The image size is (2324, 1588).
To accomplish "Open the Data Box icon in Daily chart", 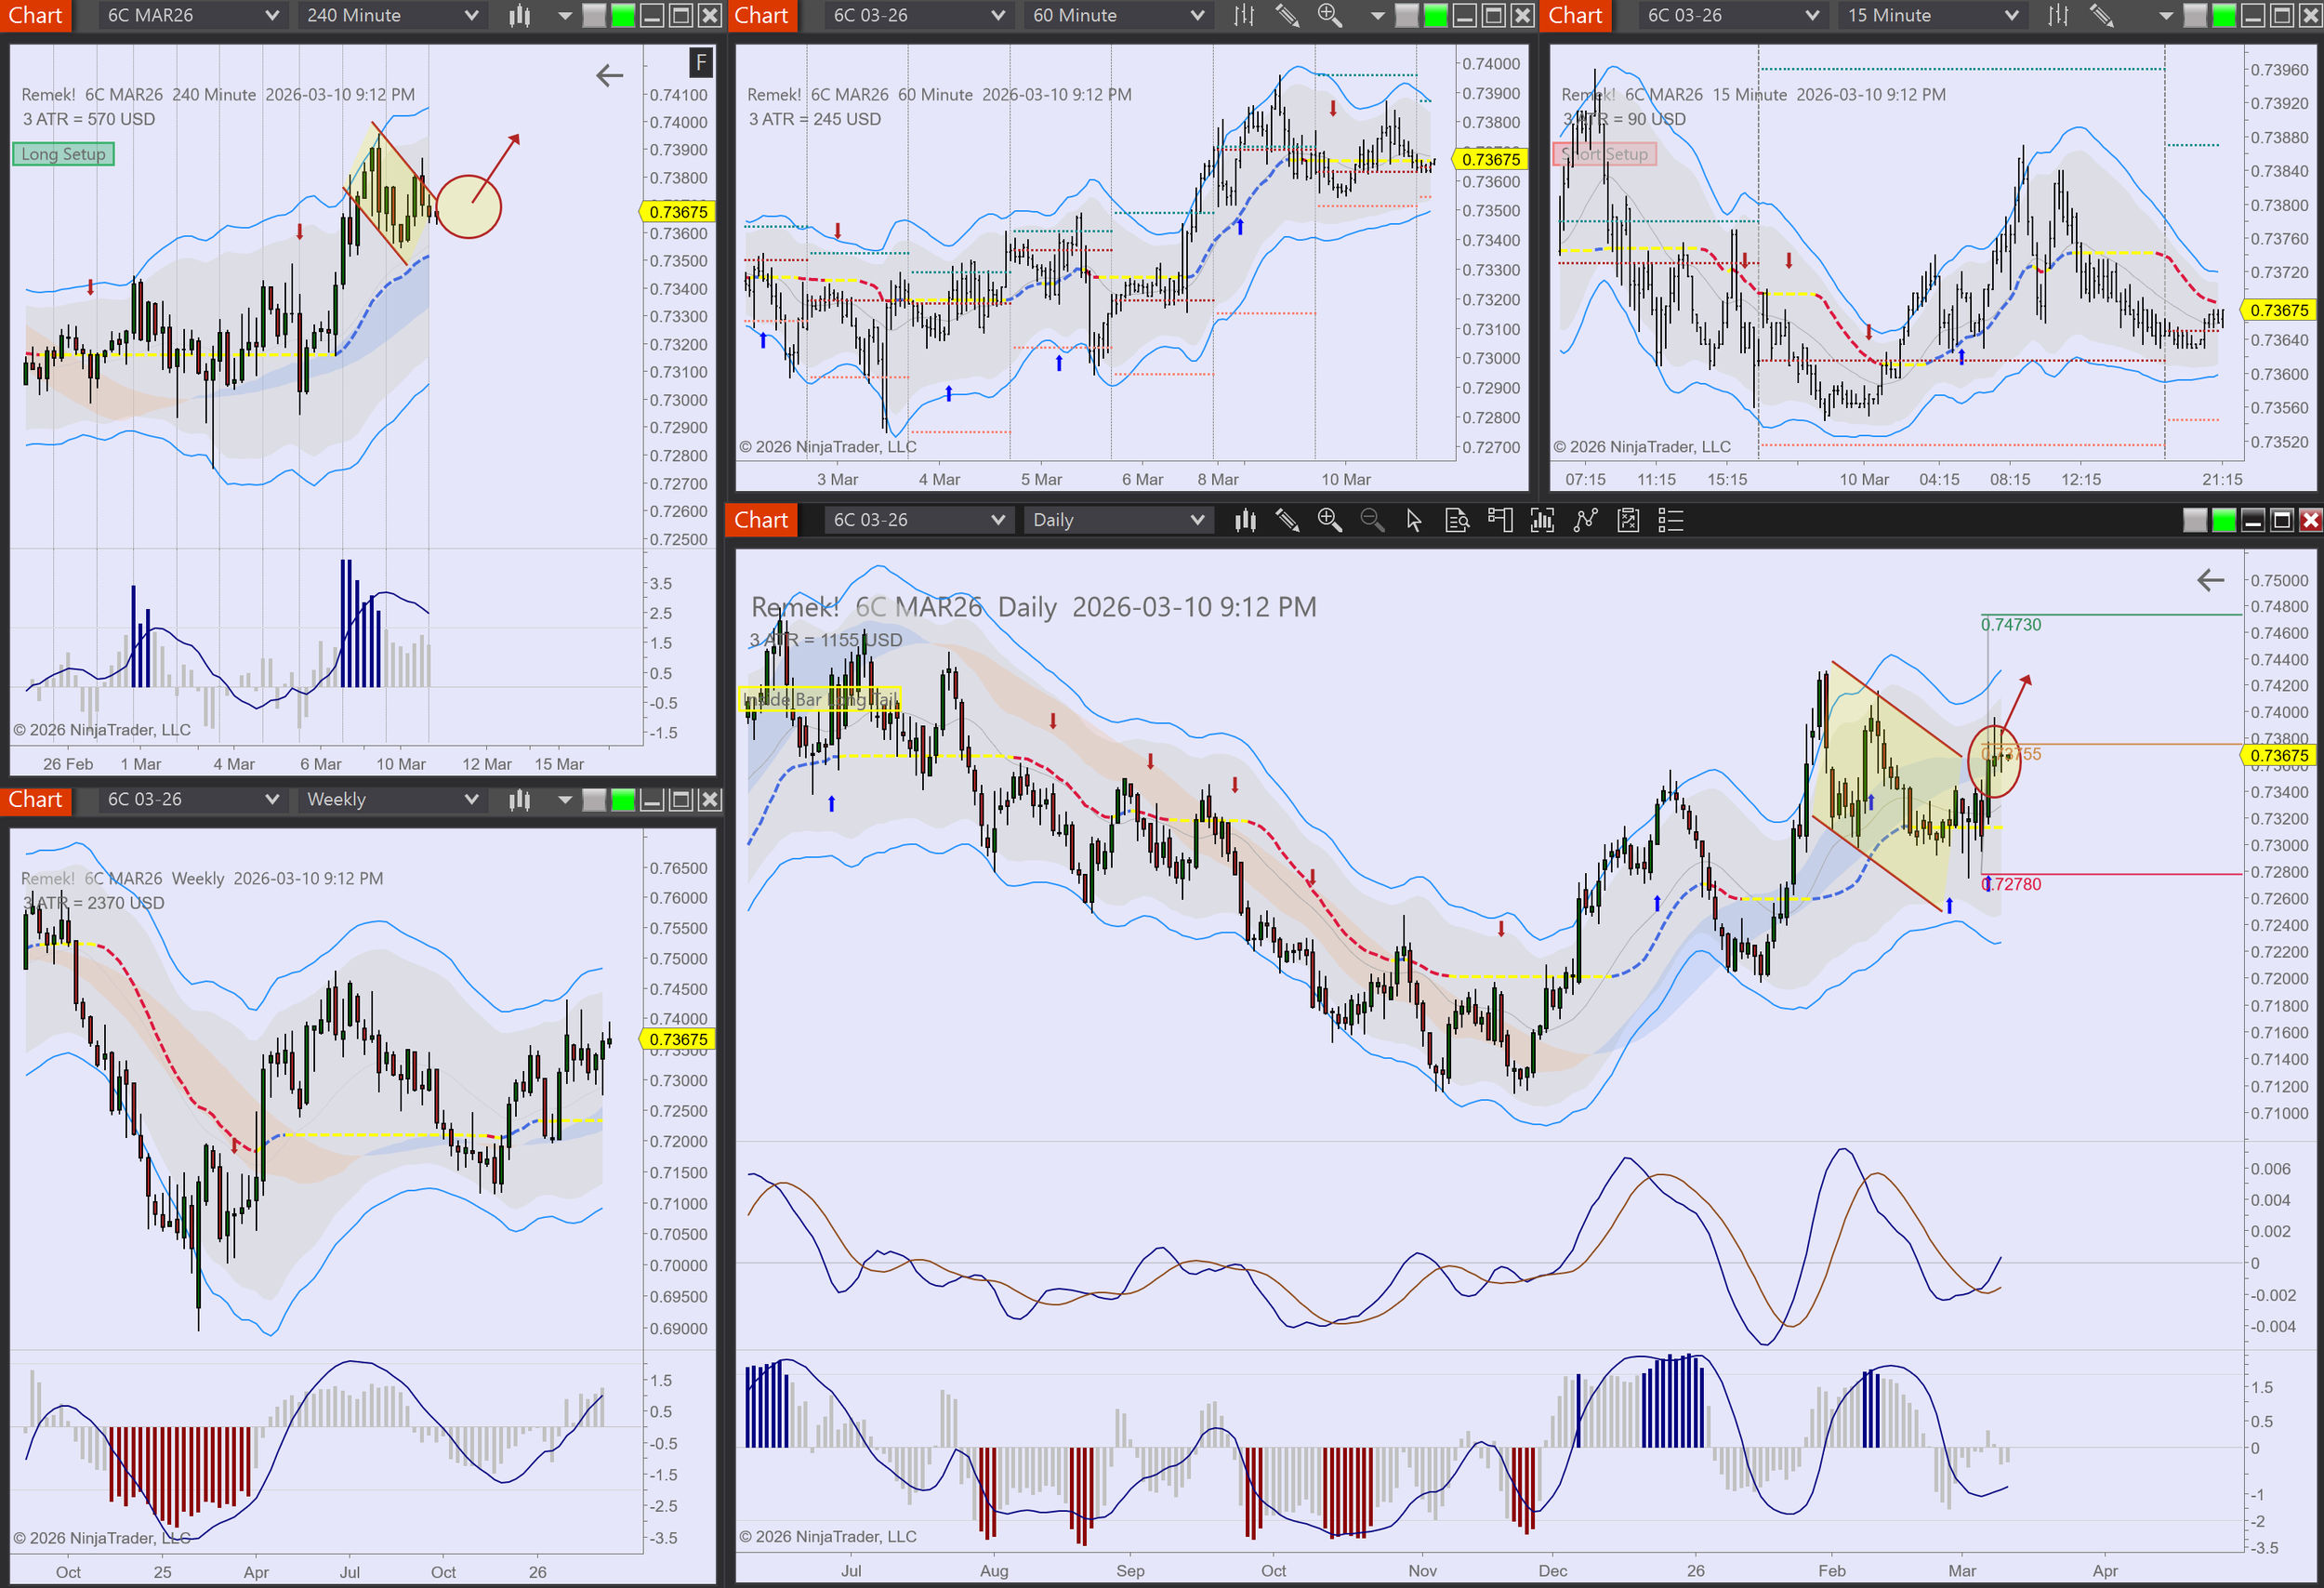I will [x=1457, y=520].
